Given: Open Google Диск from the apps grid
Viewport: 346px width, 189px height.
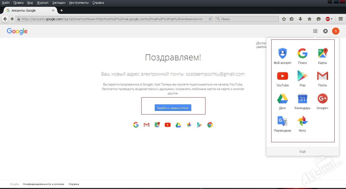Looking at the screenshot, I should (282, 99).
